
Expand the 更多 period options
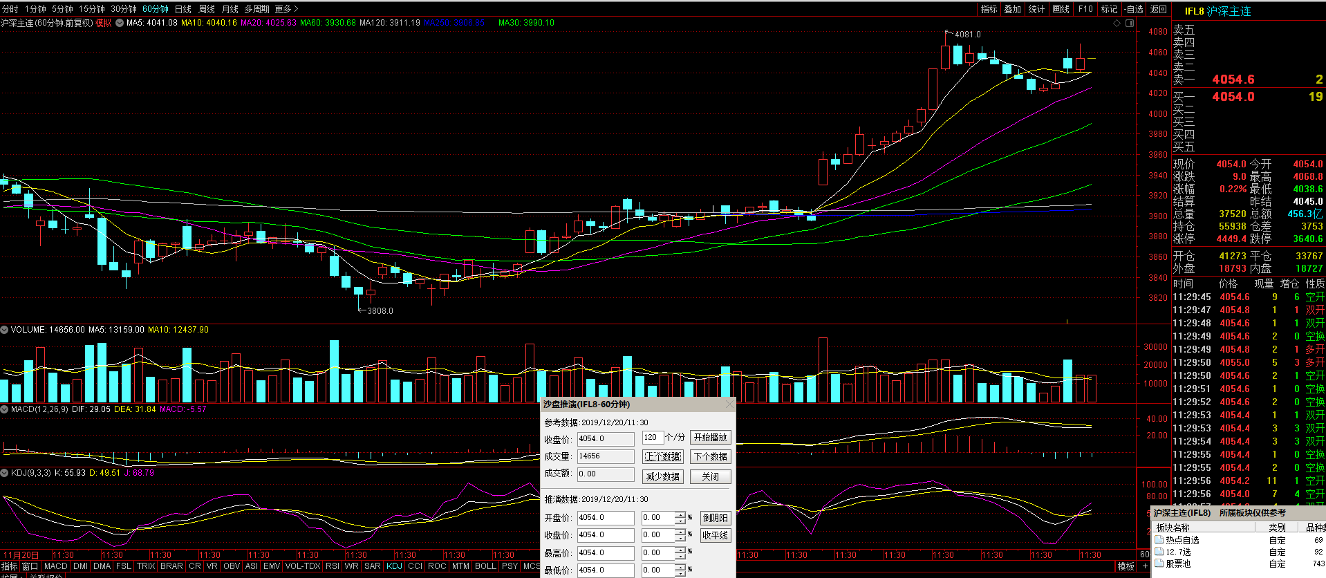tap(286, 9)
